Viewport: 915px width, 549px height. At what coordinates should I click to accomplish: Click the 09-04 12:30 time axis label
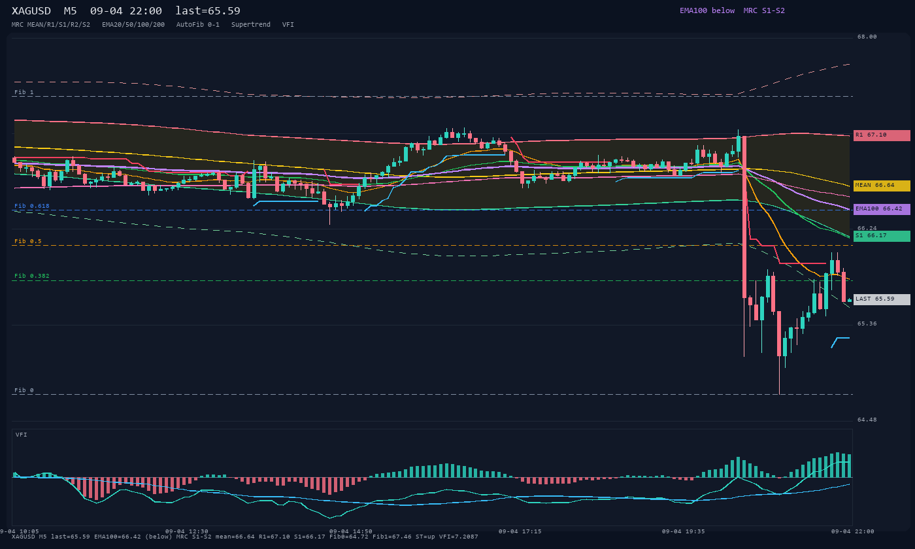point(187,531)
